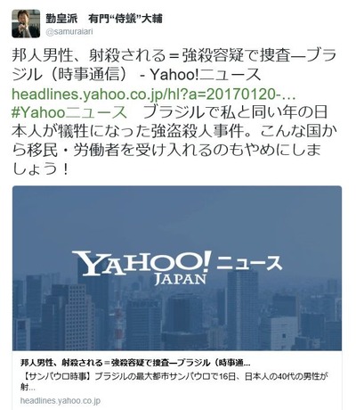
Task: Click headlines.yahoo.co.jp domain under card
Action: coord(61,400)
